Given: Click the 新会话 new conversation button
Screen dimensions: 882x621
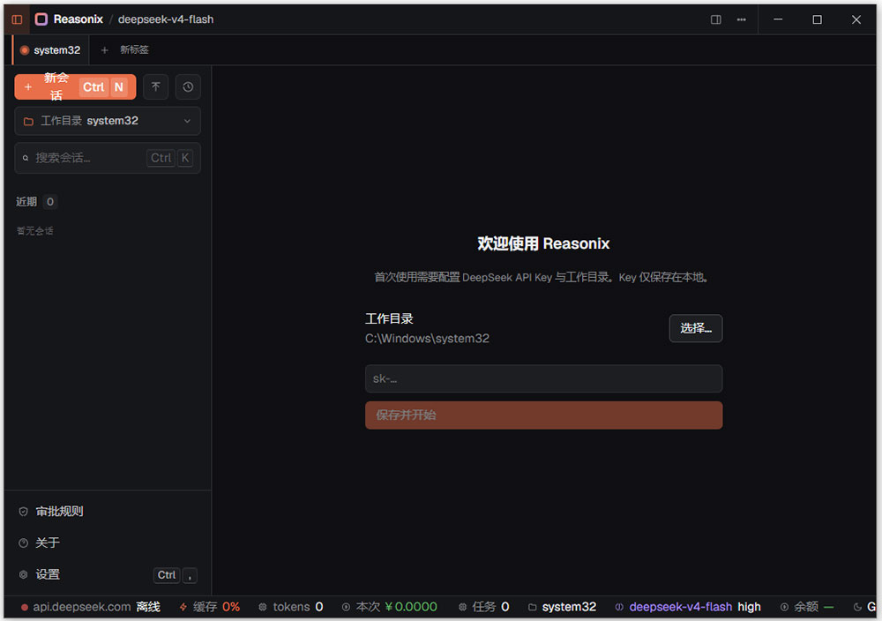Looking at the screenshot, I should coord(75,87).
